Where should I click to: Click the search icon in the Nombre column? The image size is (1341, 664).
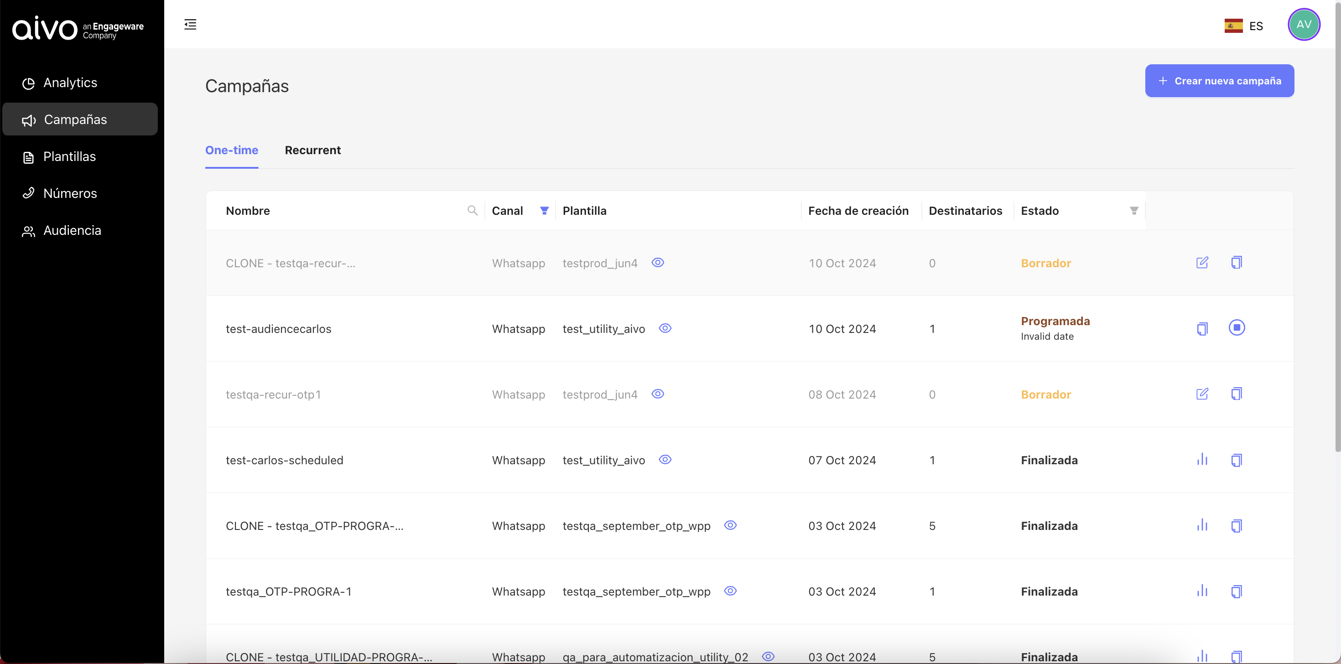[x=472, y=210]
